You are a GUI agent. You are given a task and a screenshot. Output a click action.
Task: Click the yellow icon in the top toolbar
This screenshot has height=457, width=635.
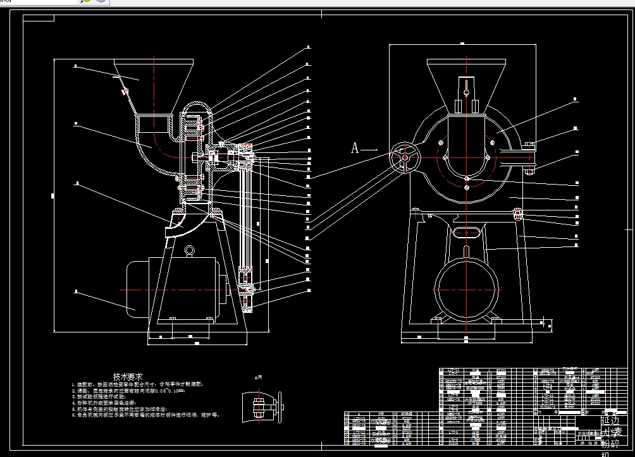[x=85, y=1]
